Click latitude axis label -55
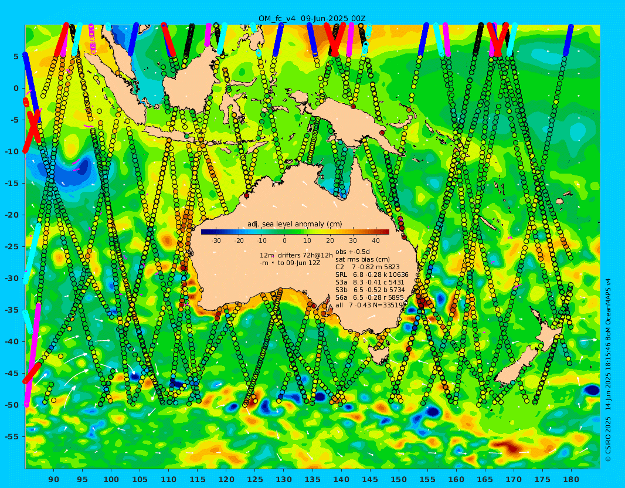The width and height of the screenshot is (625, 488). [x=12, y=436]
